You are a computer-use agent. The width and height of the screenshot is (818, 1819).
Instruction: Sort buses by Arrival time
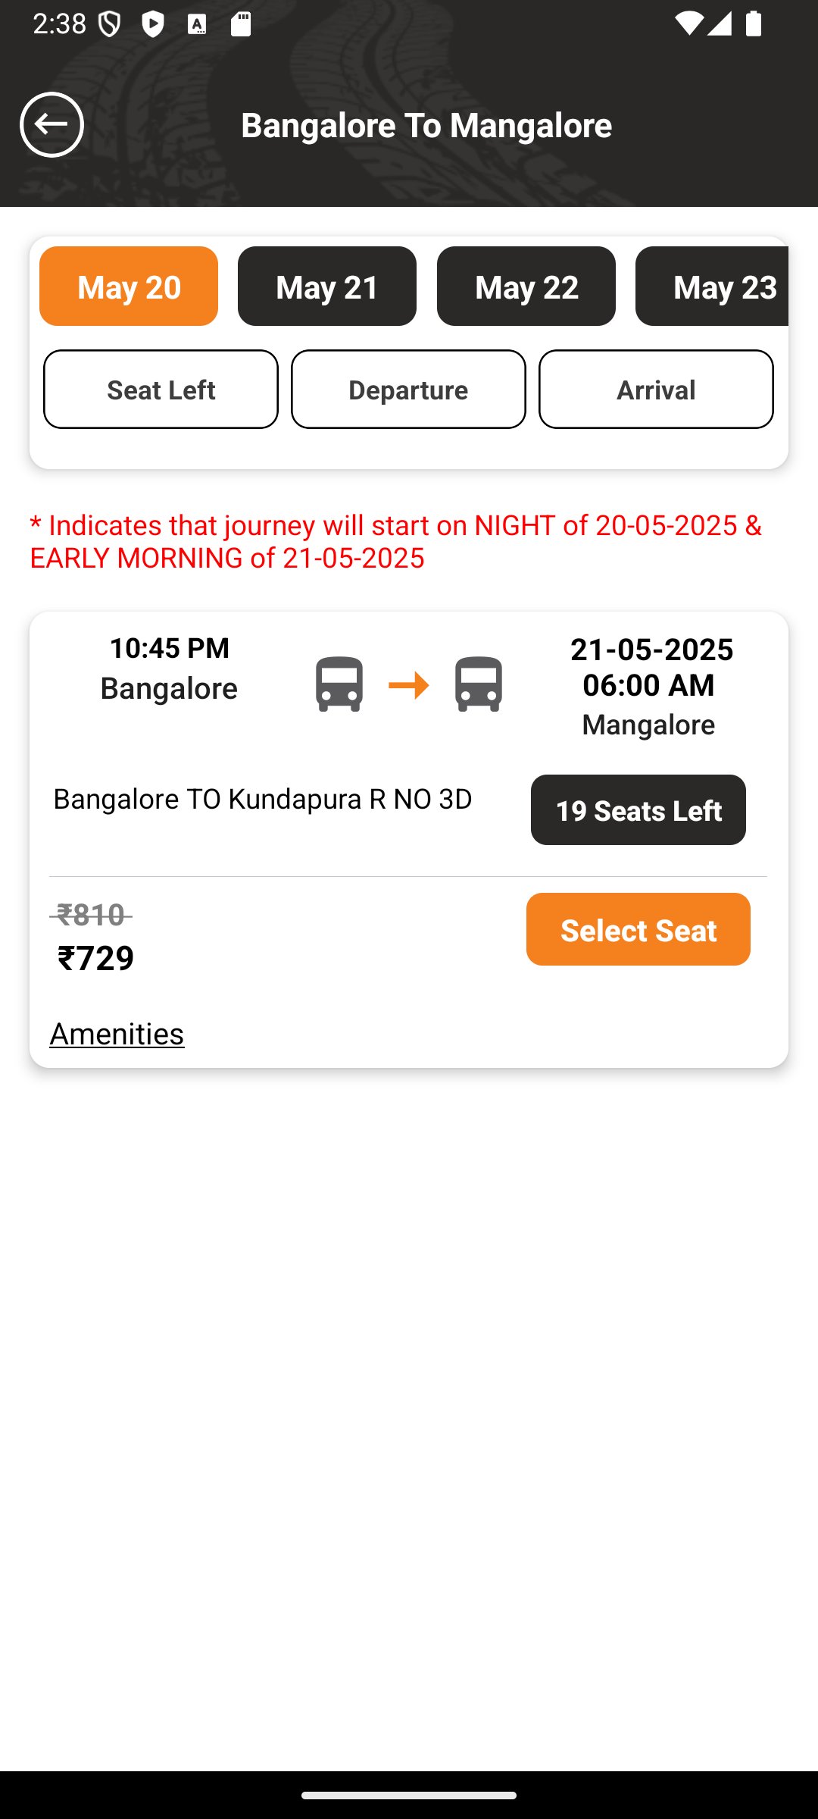(x=656, y=390)
